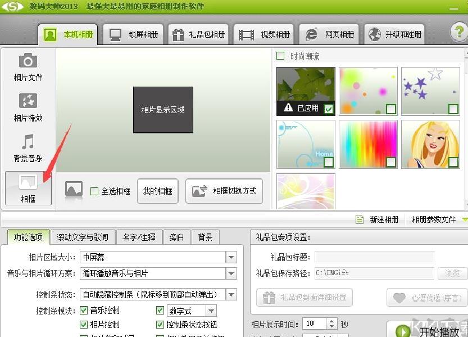
Task: Check the blonde woman frame checkbox
Action: point(453,162)
